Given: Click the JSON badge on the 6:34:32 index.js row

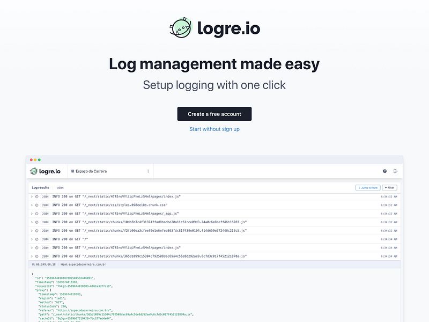Looking at the screenshot, I should (x=45, y=196).
